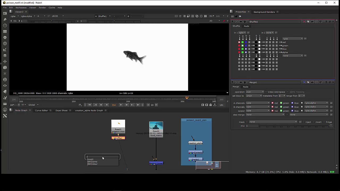Open the Node tab in Merge1
Image resolution: width=340 pixels, height=191 pixels.
[x=246, y=87]
